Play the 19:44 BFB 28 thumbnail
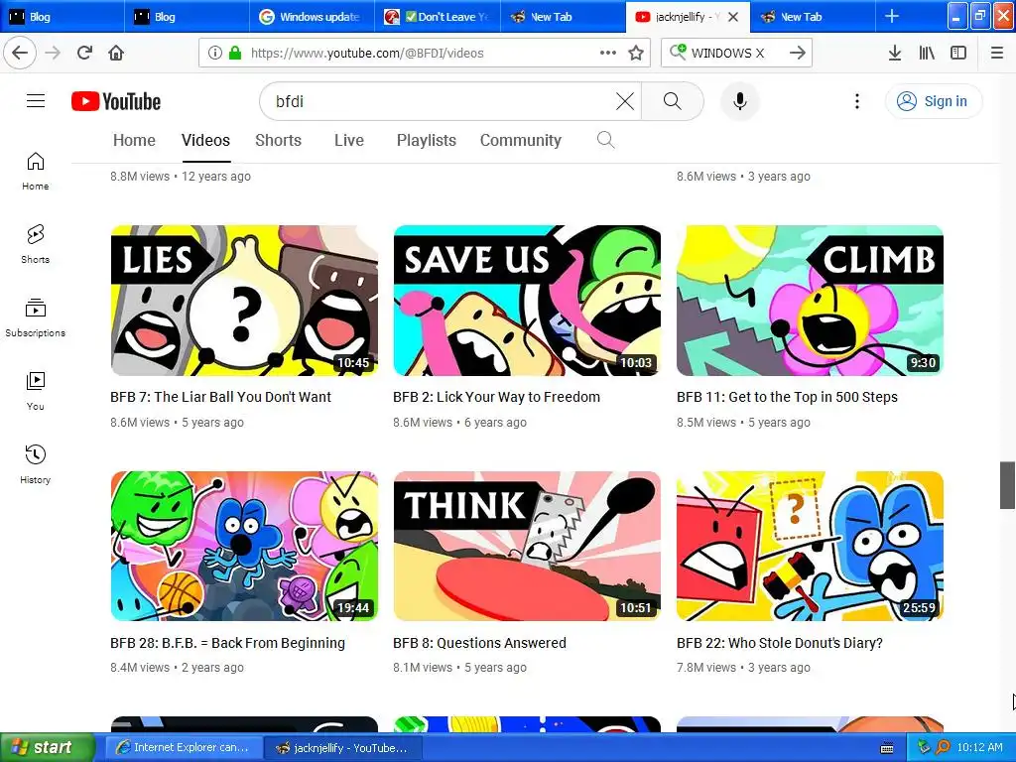Screen dimensions: 1016x762 coord(244,546)
